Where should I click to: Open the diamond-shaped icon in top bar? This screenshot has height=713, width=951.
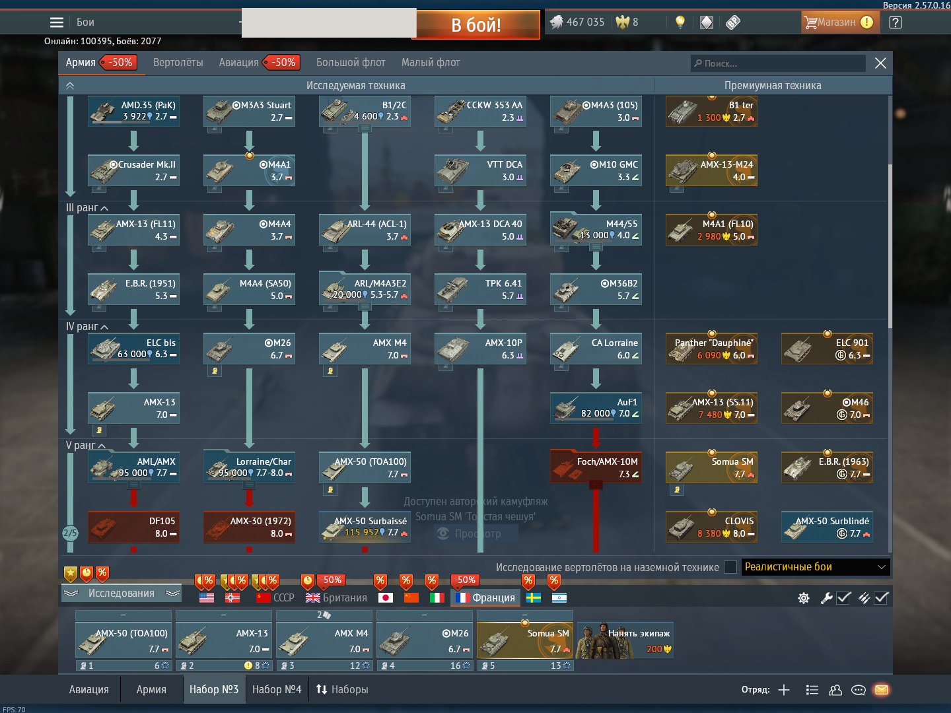[x=707, y=22]
